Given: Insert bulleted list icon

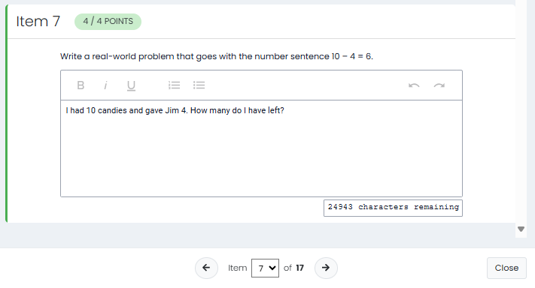Looking at the screenshot, I should (x=199, y=85).
